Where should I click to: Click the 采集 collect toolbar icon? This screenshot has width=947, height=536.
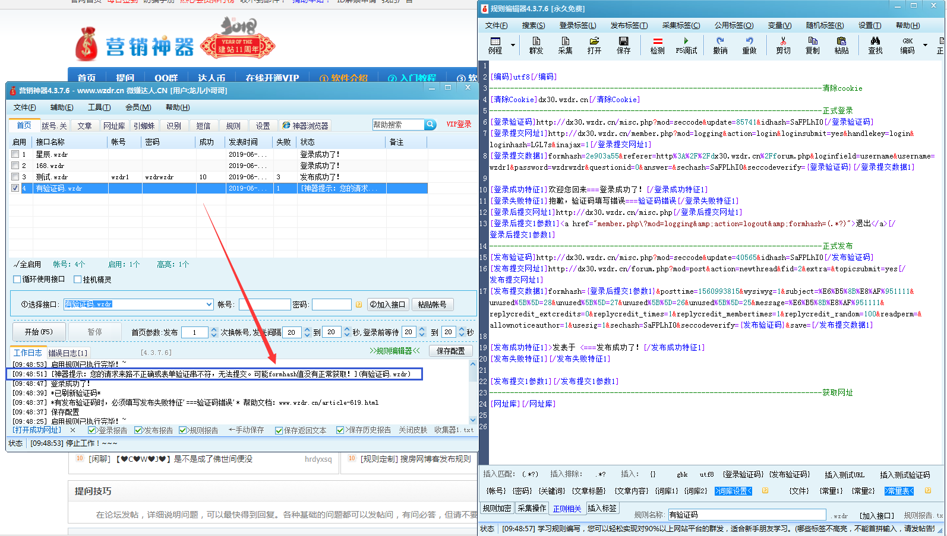point(565,45)
